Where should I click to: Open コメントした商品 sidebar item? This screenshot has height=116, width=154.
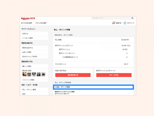tap(35, 80)
